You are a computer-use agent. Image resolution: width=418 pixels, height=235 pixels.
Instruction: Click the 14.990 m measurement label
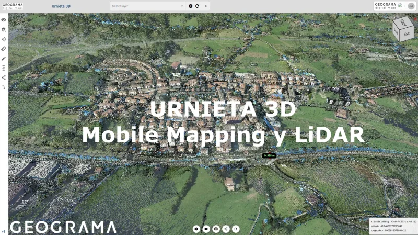pos(269,155)
